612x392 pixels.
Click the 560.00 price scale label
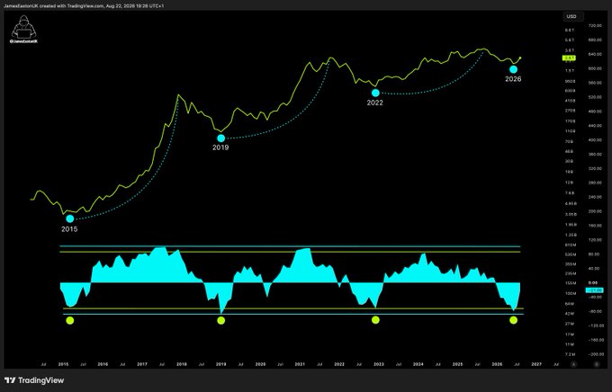(595, 83)
